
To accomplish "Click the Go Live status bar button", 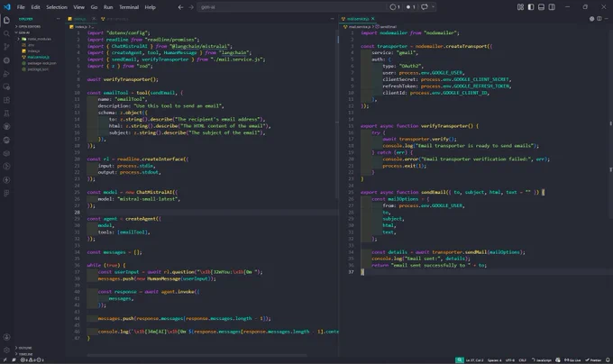I will (x=572, y=360).
